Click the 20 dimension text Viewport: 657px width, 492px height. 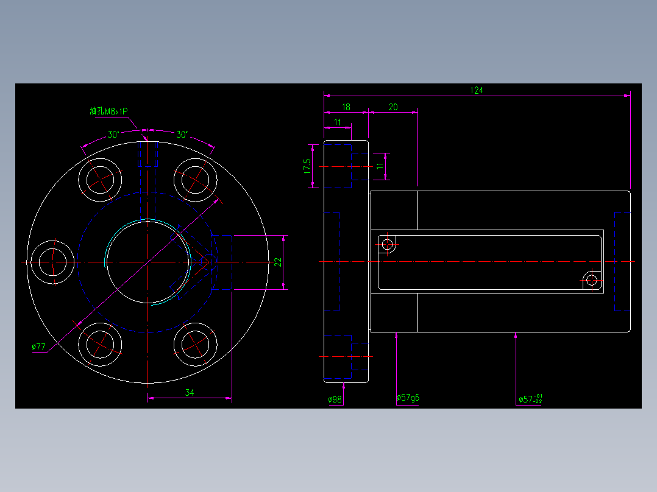[x=393, y=107]
